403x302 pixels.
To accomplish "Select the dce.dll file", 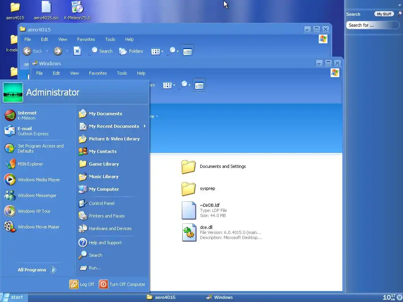I will 222,232.
